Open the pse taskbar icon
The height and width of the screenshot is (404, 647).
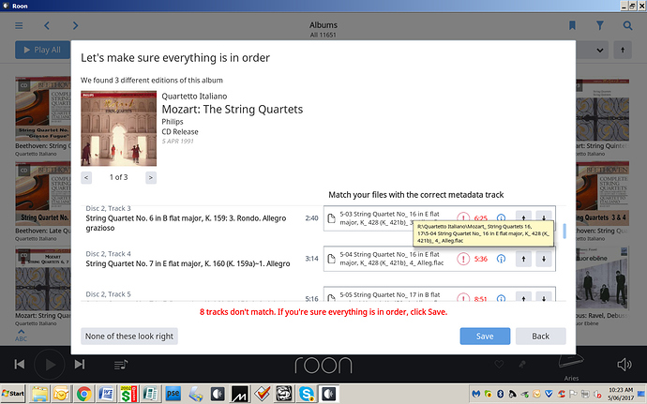tap(173, 394)
